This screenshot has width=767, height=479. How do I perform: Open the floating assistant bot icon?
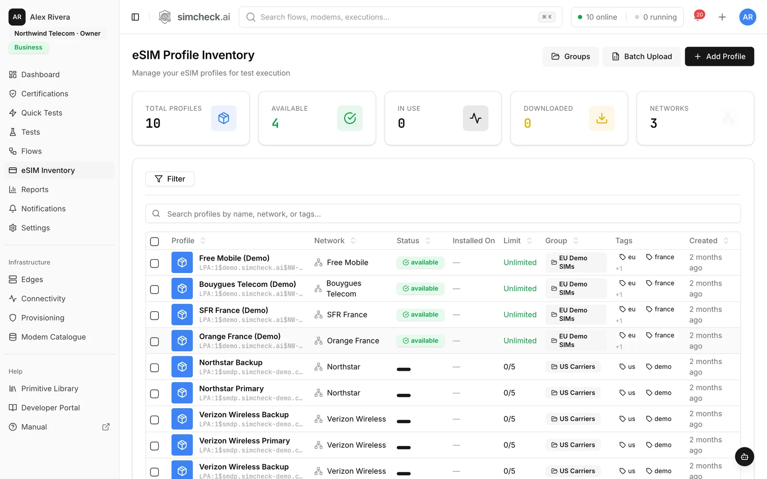pos(744,456)
